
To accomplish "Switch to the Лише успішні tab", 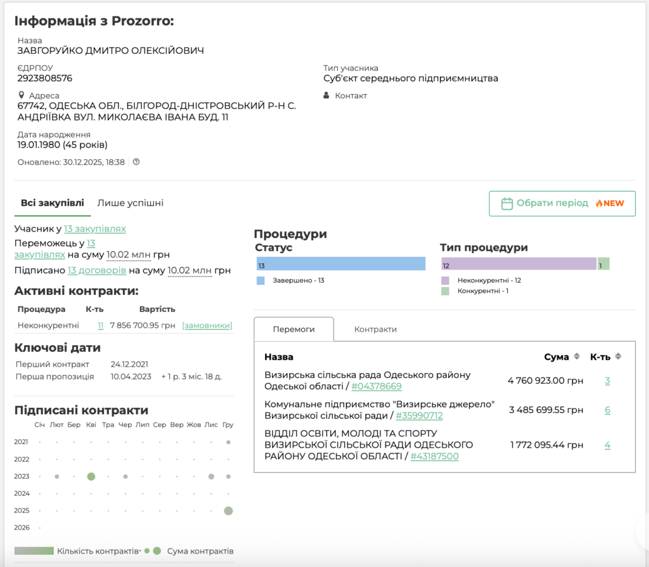I will (130, 203).
